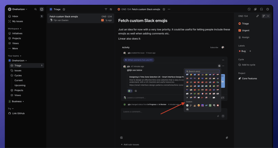278x148 pixels.
Task: Click the Fetch custom Slack emojis title
Action: coord(143,21)
